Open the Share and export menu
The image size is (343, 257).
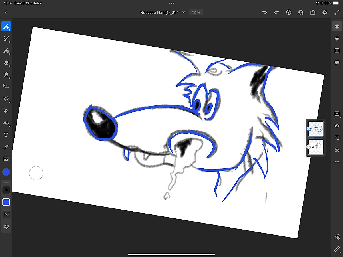coord(313,12)
